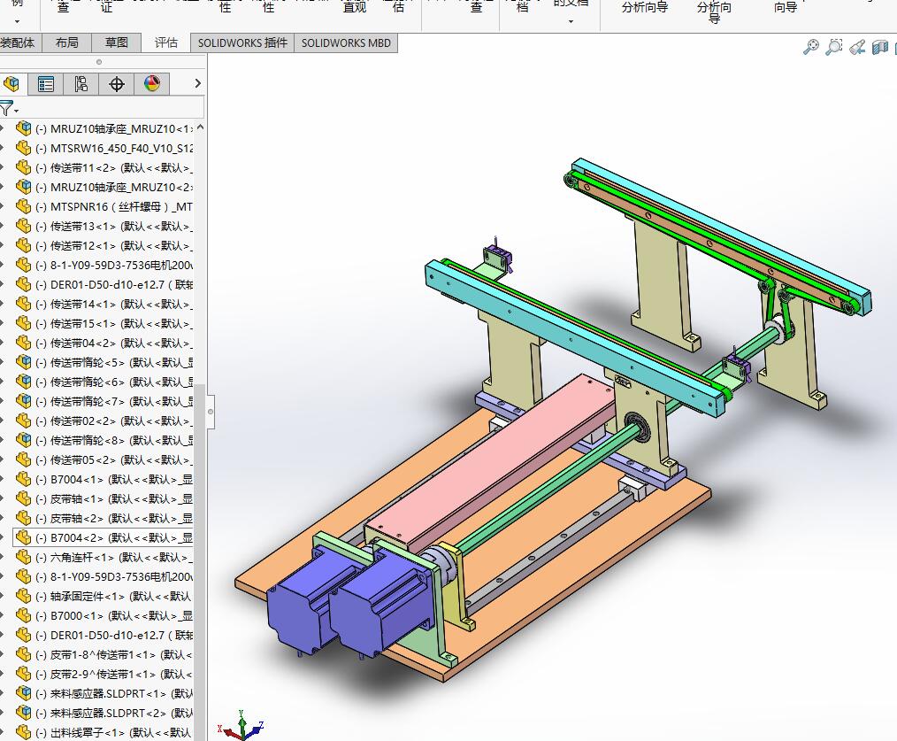Toggle the Section View icon
This screenshot has height=741, width=897.
pyautogui.click(x=879, y=48)
